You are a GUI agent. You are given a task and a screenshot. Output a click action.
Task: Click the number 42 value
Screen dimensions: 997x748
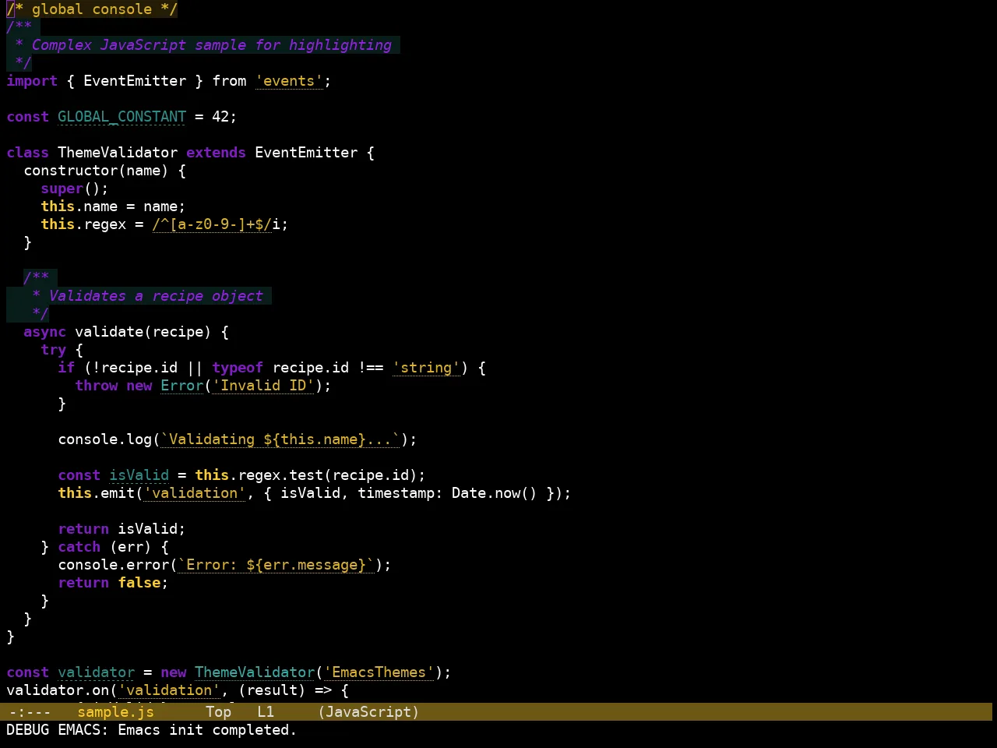click(220, 117)
